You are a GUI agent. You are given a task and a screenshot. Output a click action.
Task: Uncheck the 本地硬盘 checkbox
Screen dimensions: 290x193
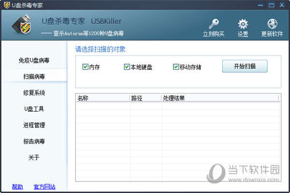127,67
